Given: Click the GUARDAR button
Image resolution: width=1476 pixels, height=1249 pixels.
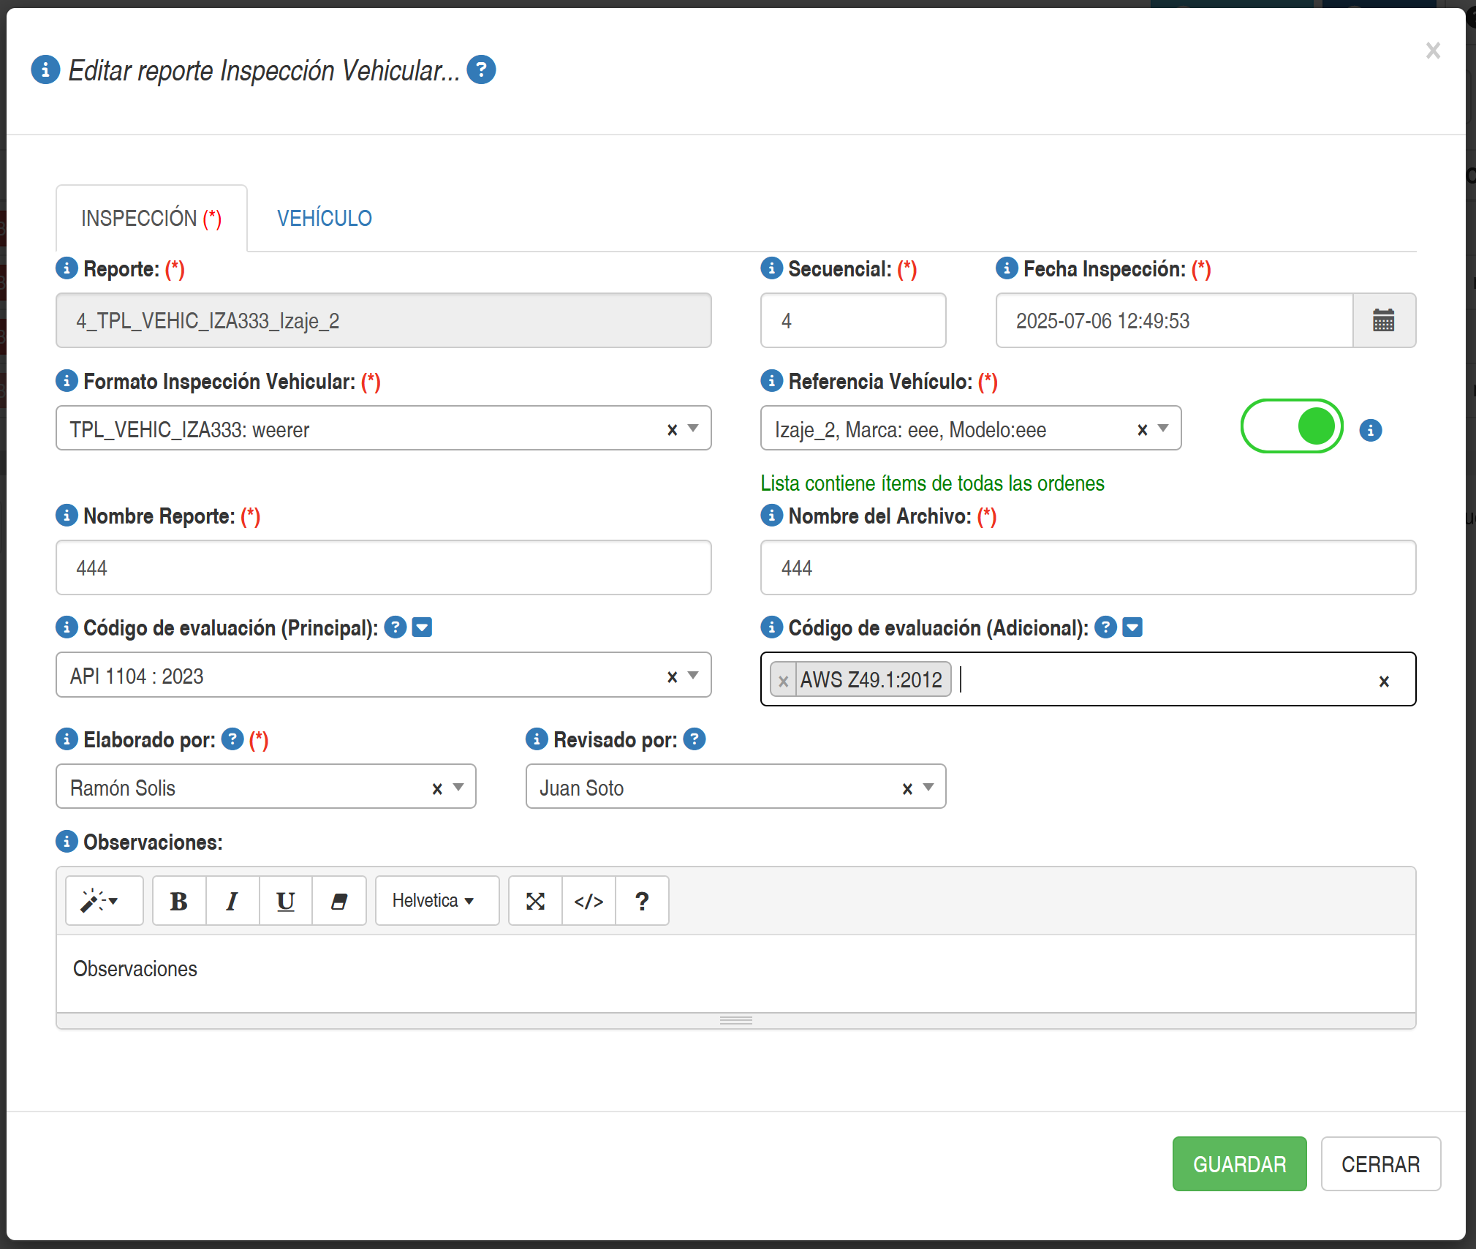Looking at the screenshot, I should [x=1239, y=1163].
